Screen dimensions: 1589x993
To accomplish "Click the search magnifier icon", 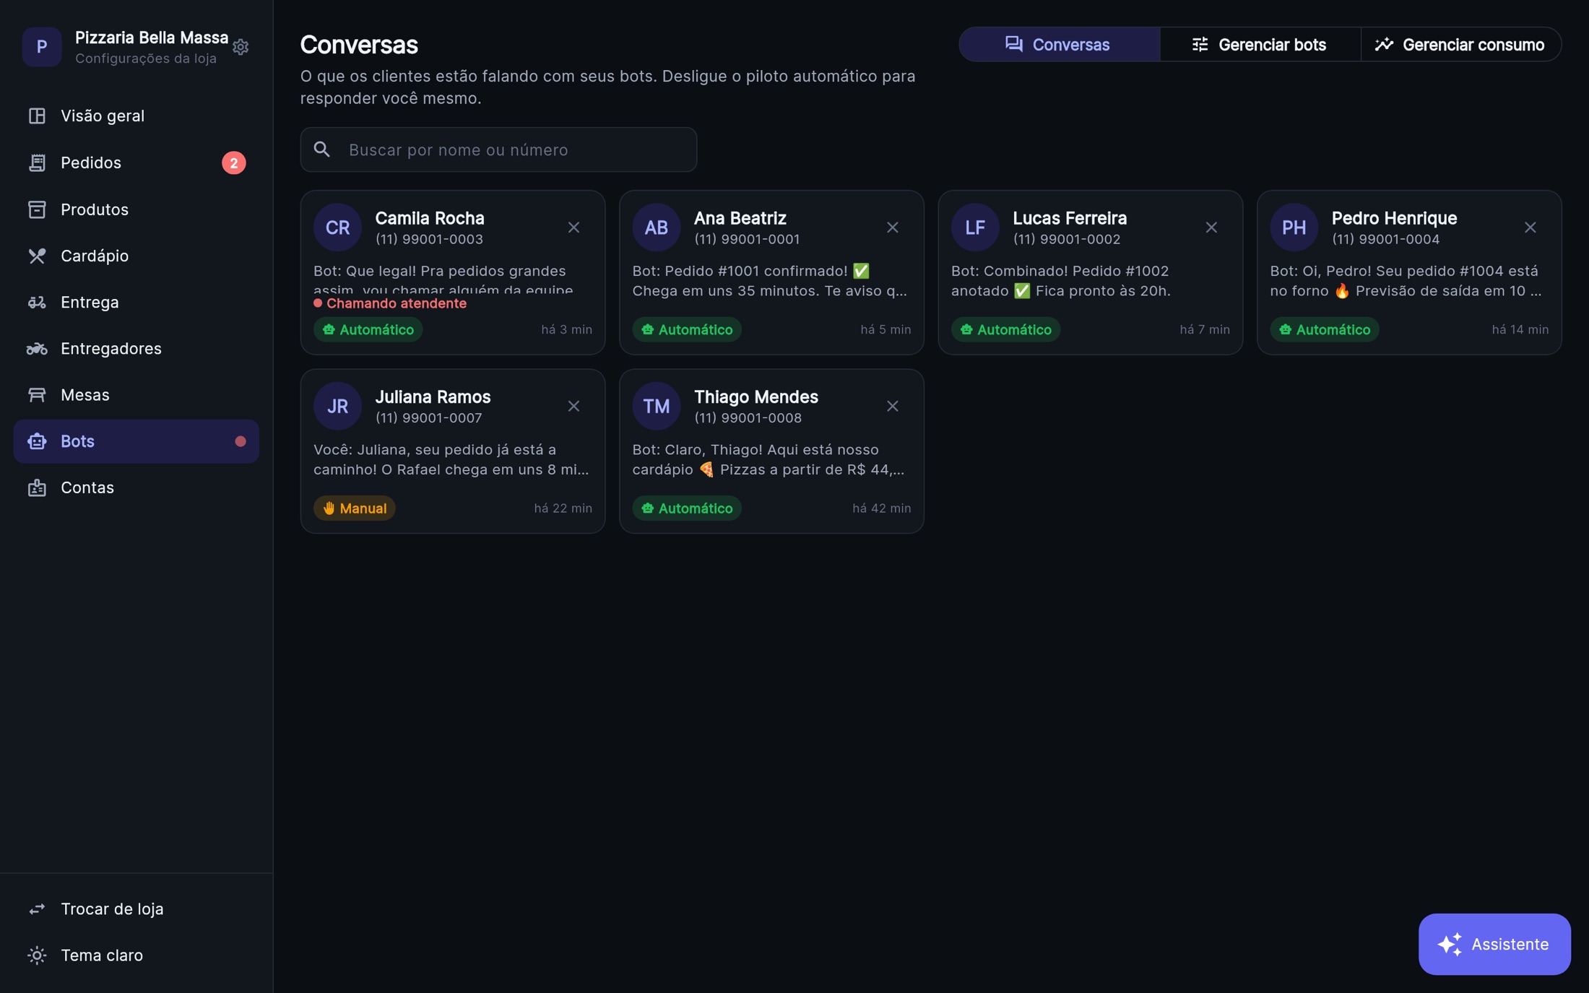I will (322, 149).
